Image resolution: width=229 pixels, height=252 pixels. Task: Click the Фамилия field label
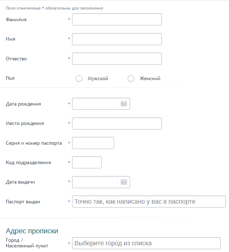[16, 20]
